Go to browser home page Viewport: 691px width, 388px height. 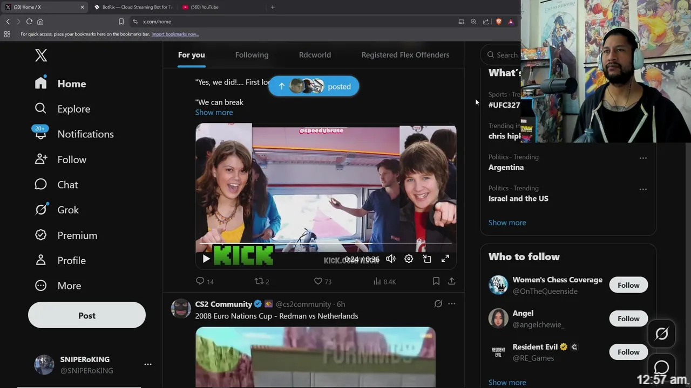[x=40, y=22]
